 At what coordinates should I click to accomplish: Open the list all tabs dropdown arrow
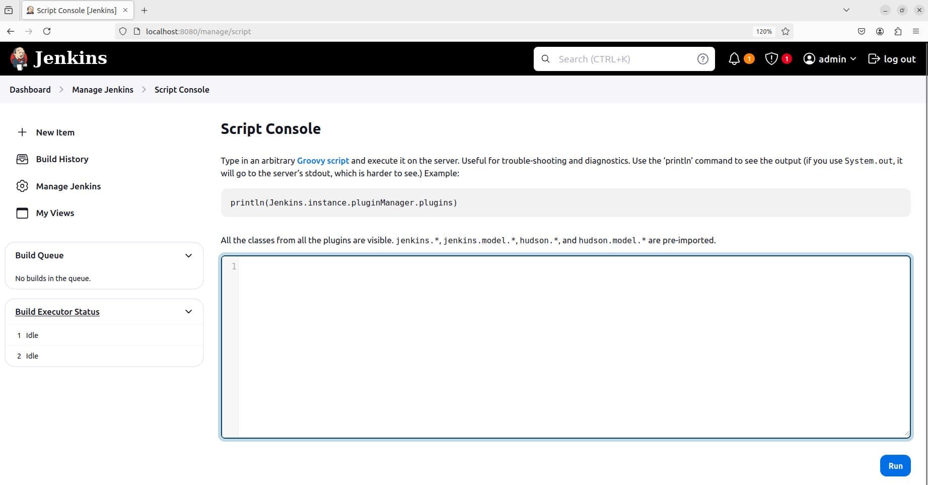coord(846,10)
